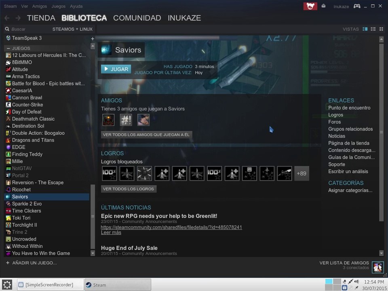This screenshot has width=388, height=291.
Task: Click the Steam taskbar button
Action: tap(118, 285)
